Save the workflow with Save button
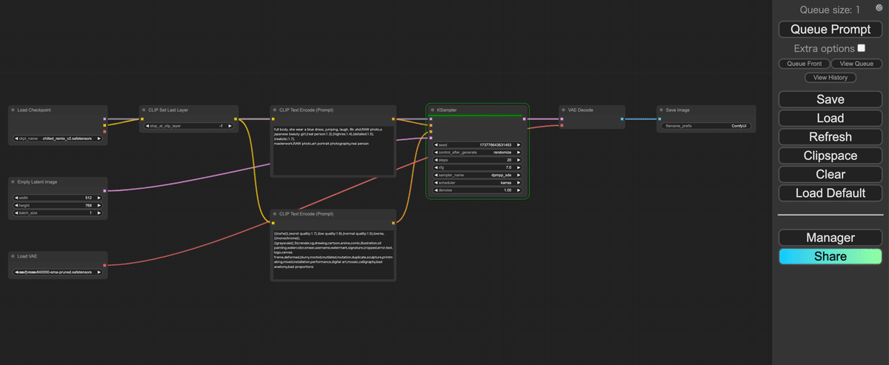The height and width of the screenshot is (365, 889). 830,99
